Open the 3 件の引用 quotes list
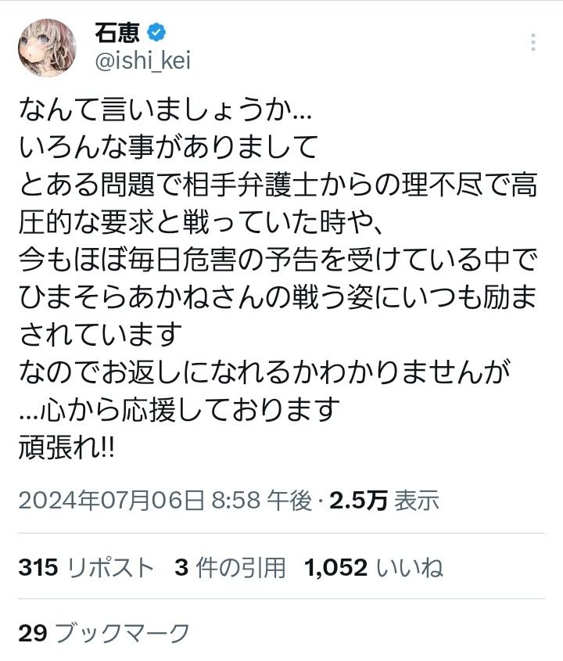Image resolution: width=563 pixels, height=661 pixels. (230, 567)
